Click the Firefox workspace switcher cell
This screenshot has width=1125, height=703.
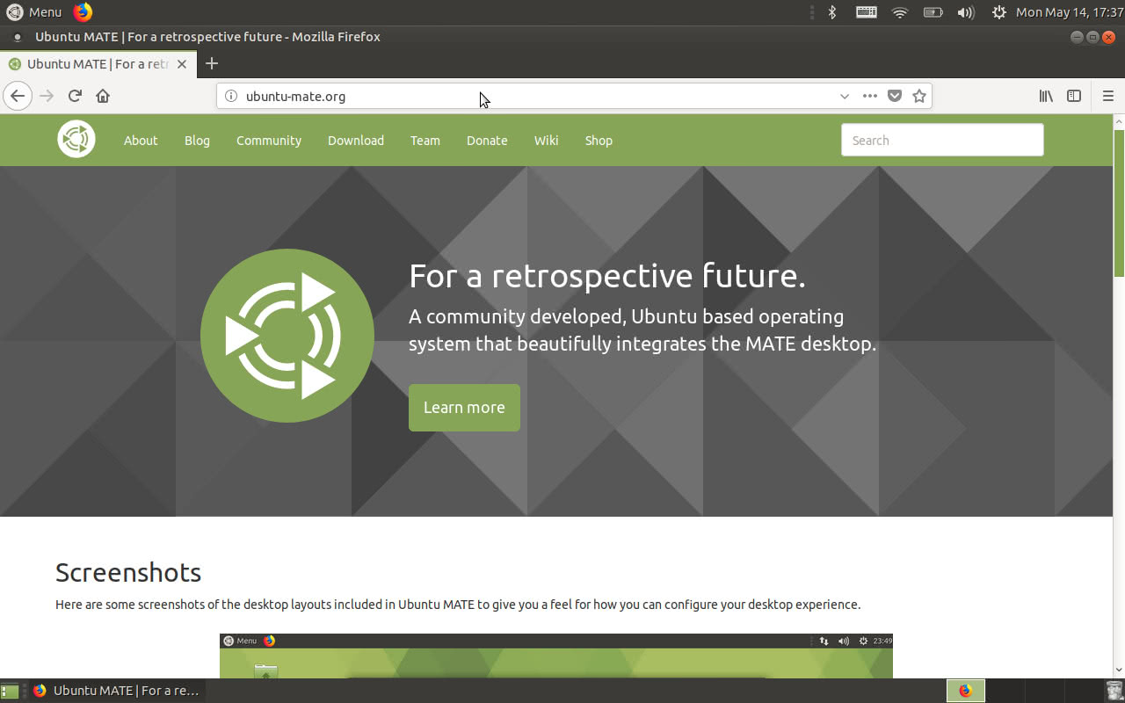coord(966,691)
